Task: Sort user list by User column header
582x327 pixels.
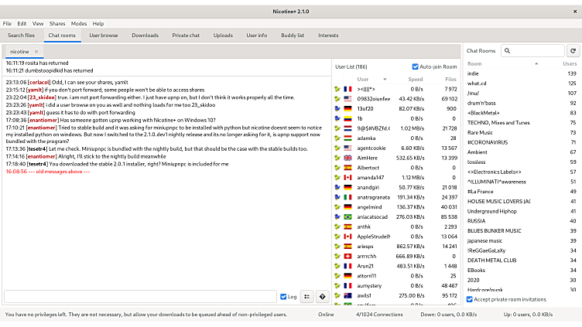Action: [x=363, y=79]
